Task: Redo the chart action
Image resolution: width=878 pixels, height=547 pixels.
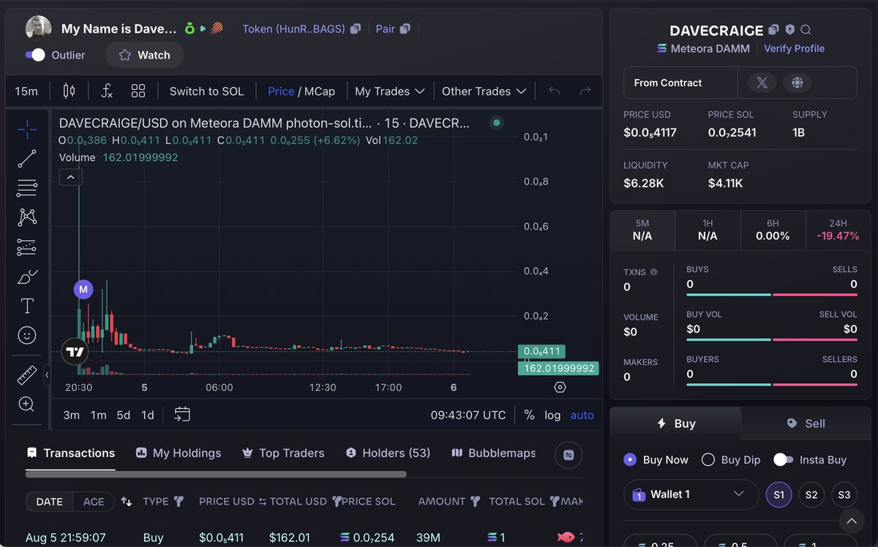Action: pyautogui.click(x=585, y=91)
